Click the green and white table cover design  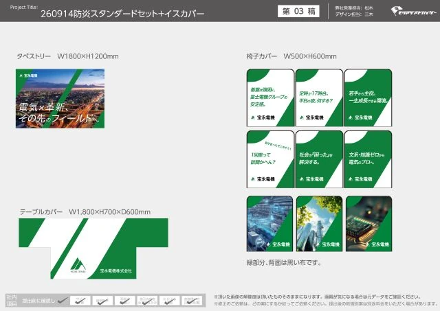[93, 249]
